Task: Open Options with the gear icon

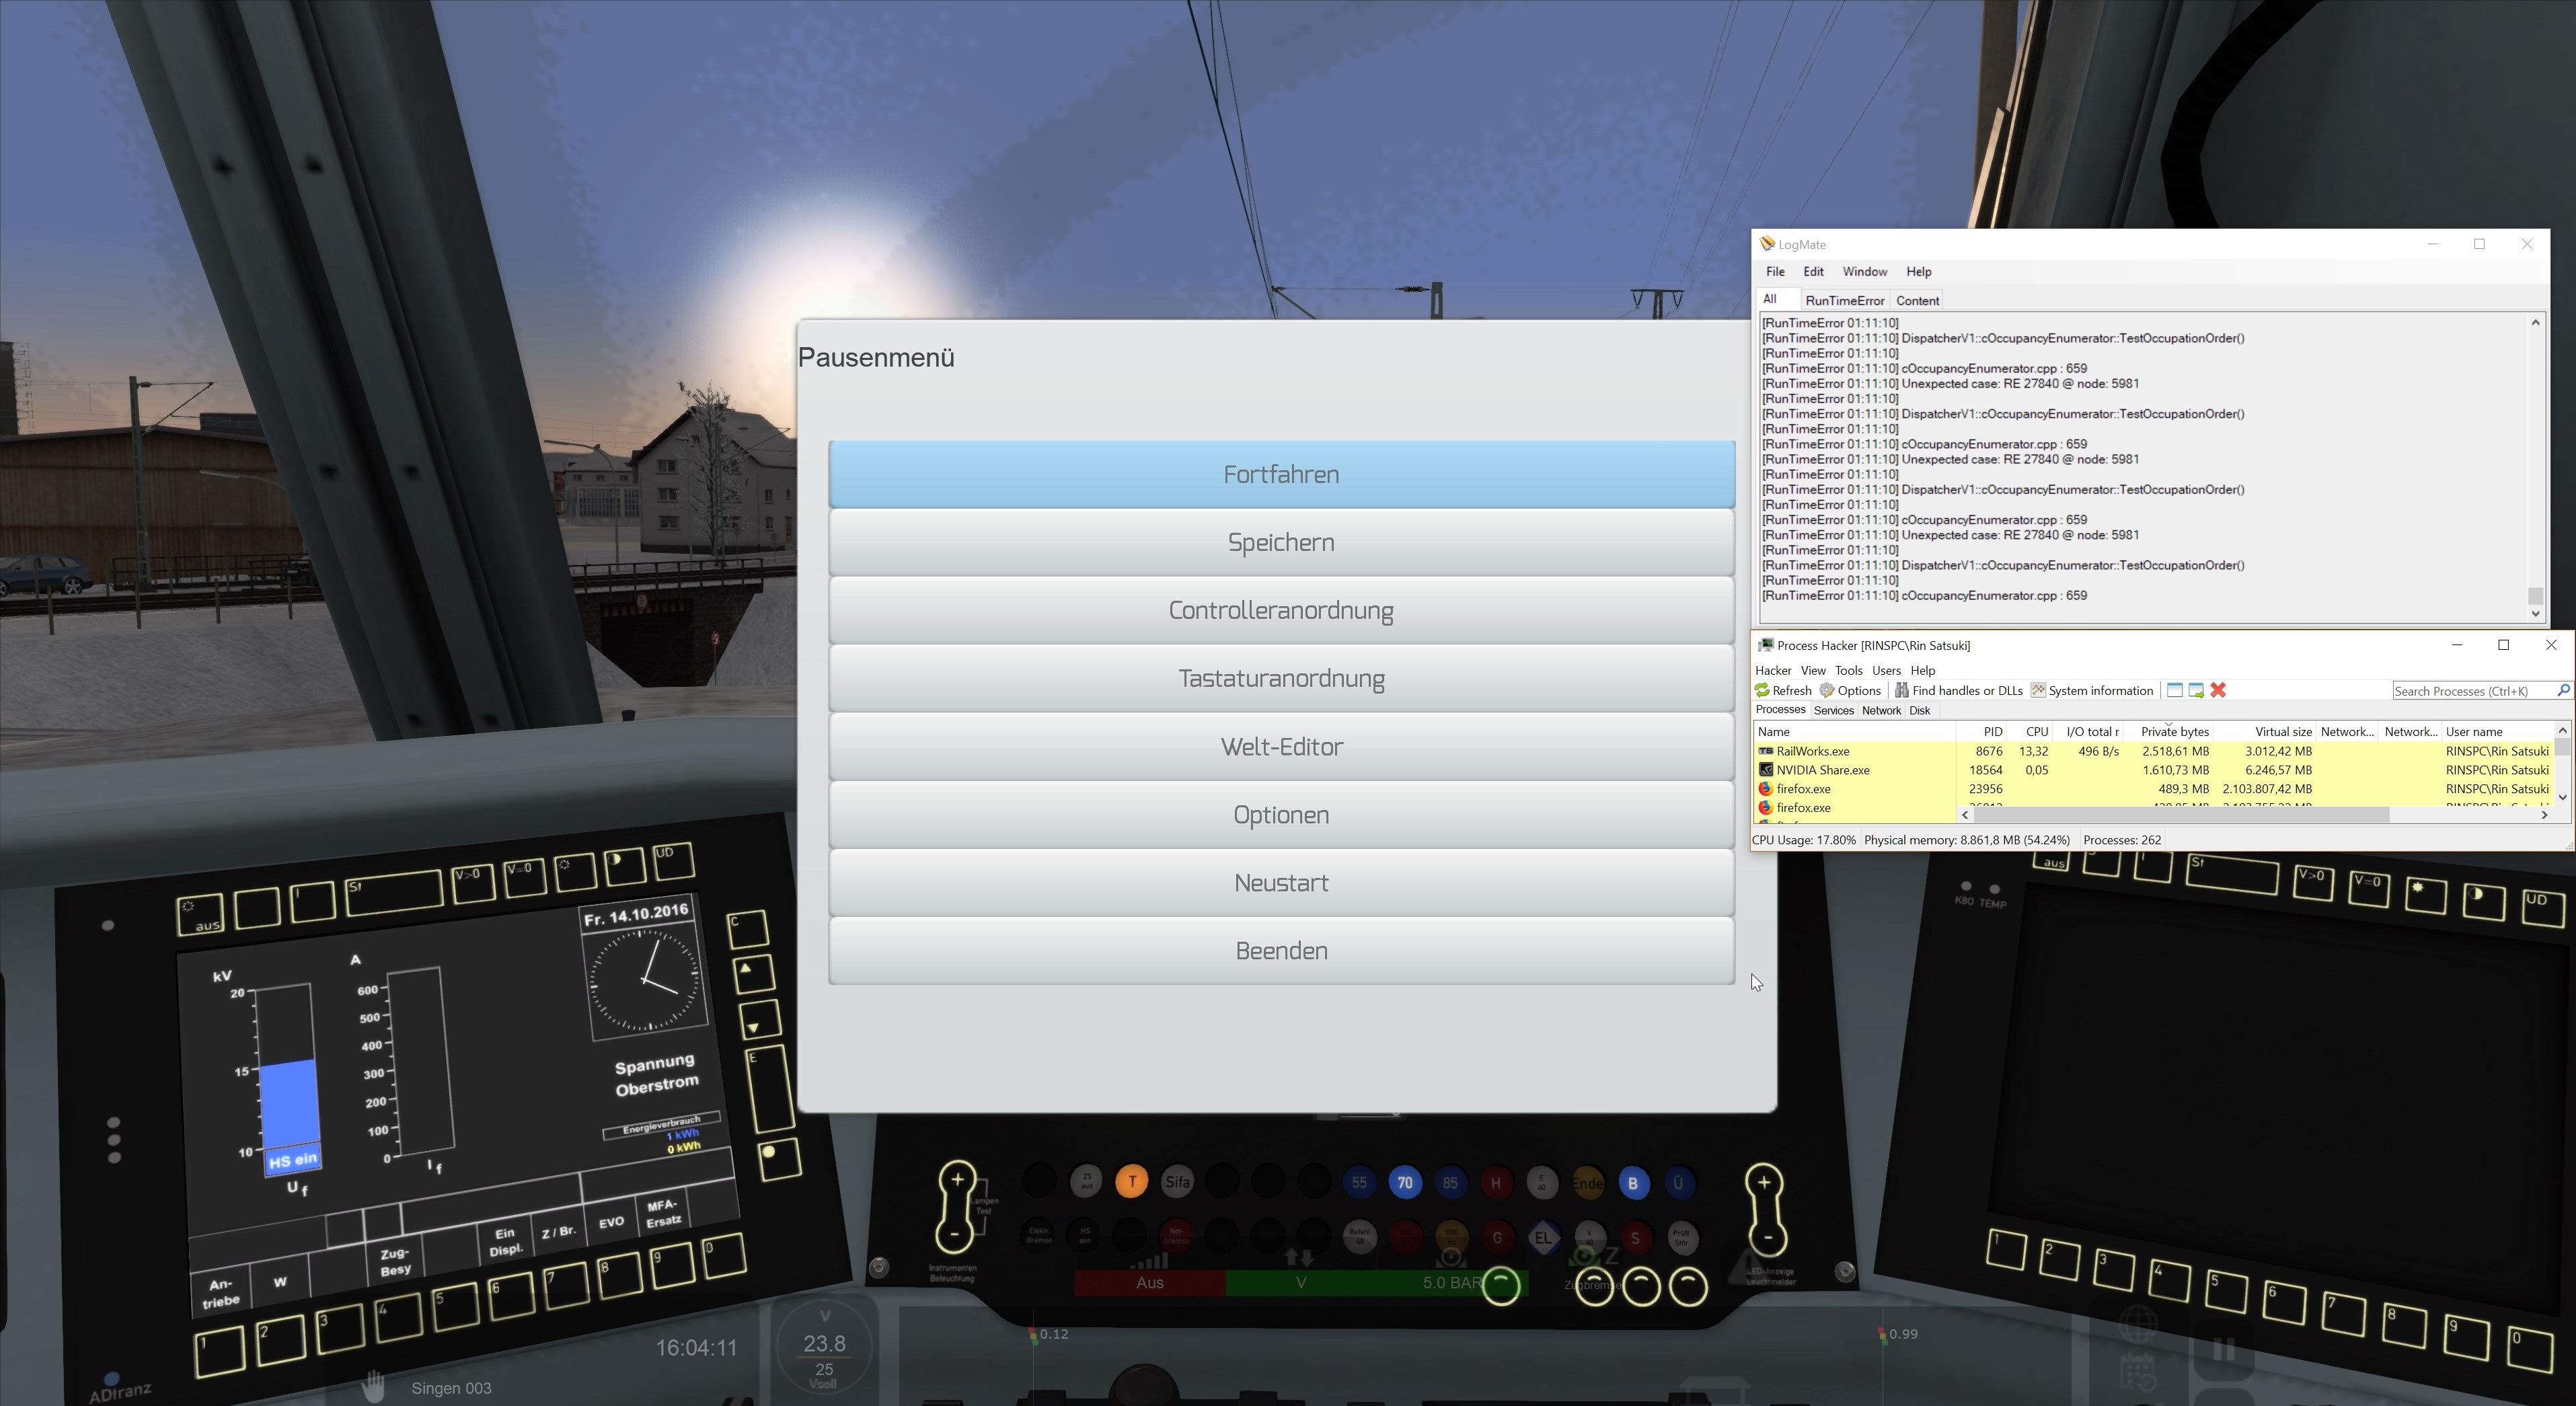Action: point(1827,690)
